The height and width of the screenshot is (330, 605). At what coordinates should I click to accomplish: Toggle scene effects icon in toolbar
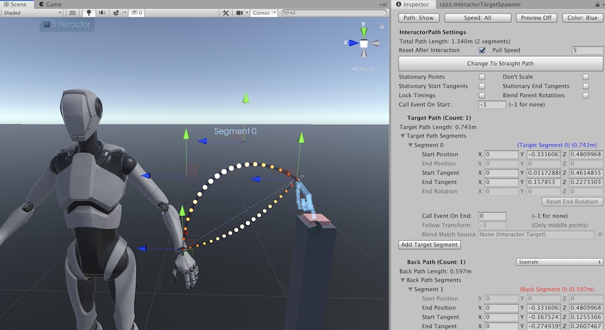click(116, 13)
